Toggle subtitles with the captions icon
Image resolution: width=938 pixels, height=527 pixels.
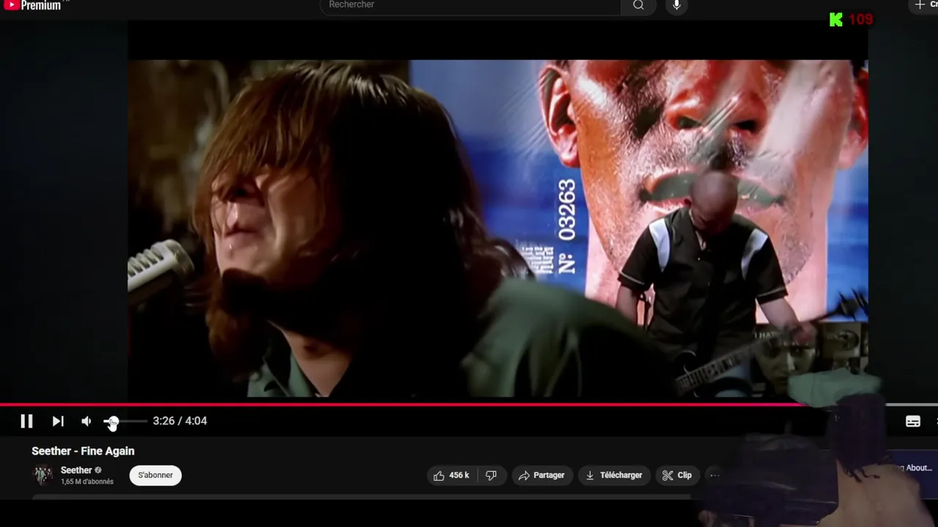tap(912, 422)
